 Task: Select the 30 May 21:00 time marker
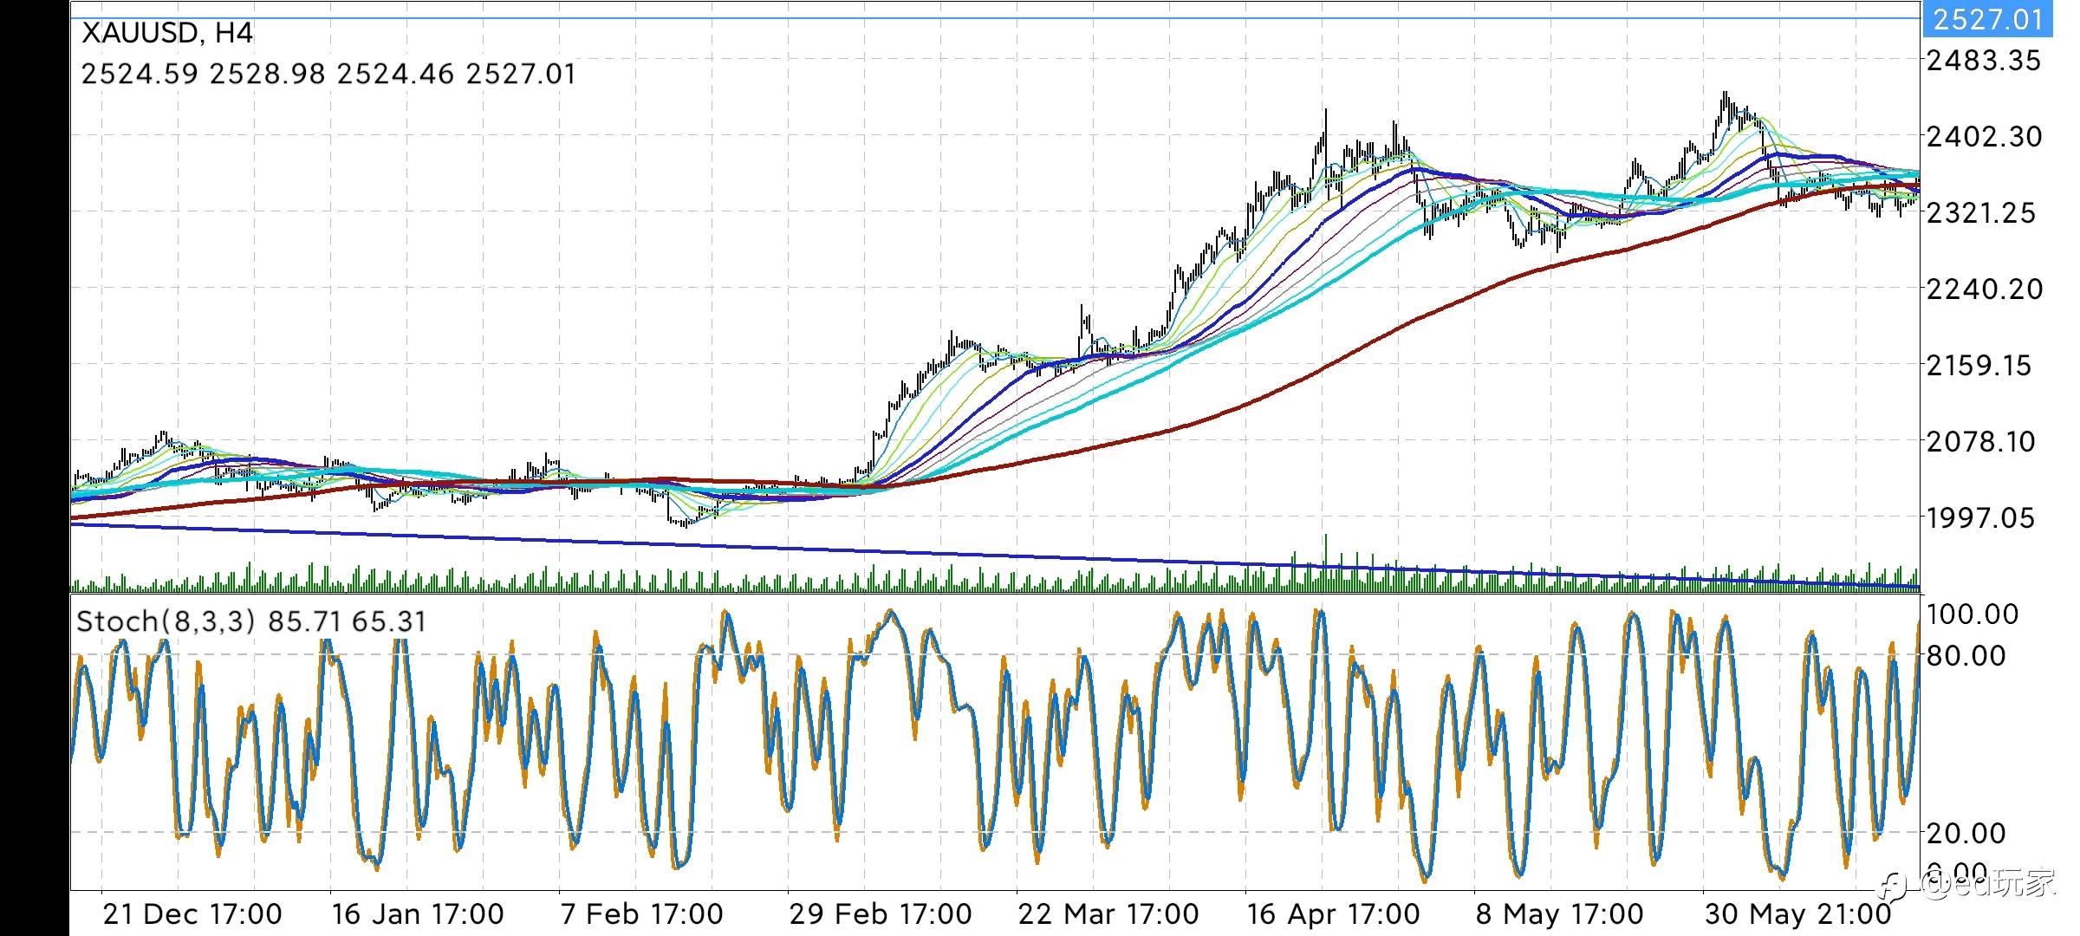pyautogui.click(x=1797, y=913)
